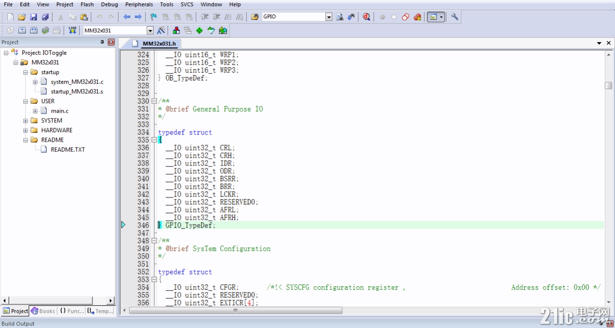615x328 pixels.
Task: Open the Debug menu
Action: click(x=109, y=4)
